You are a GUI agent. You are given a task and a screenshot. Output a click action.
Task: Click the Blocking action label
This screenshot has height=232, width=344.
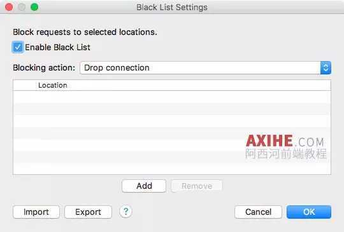[44, 68]
